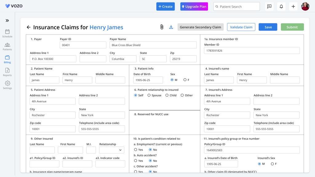The image size is (315, 177).
Task: Open the Create menu button
Action: click(x=165, y=6)
